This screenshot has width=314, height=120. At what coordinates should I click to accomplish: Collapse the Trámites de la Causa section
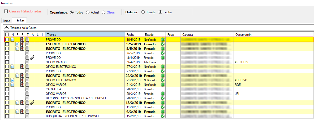pyautogui.click(x=6, y=28)
